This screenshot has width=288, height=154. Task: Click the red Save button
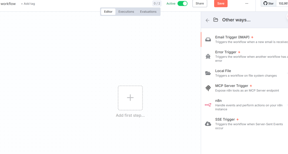[x=221, y=3]
